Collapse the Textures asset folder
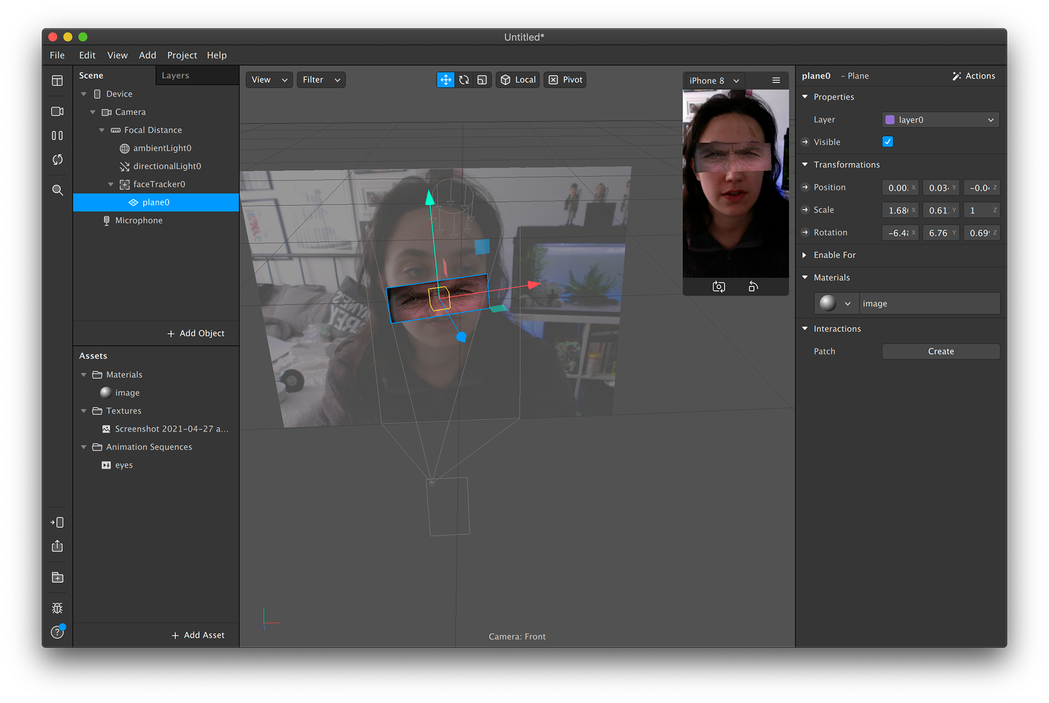Screen dimensions: 1049x703 point(84,411)
